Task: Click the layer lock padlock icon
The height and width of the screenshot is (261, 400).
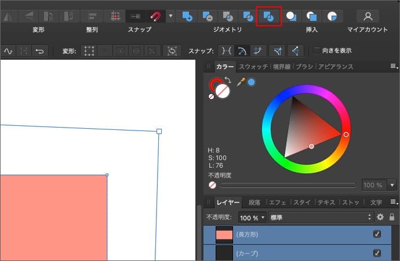Action: click(392, 217)
